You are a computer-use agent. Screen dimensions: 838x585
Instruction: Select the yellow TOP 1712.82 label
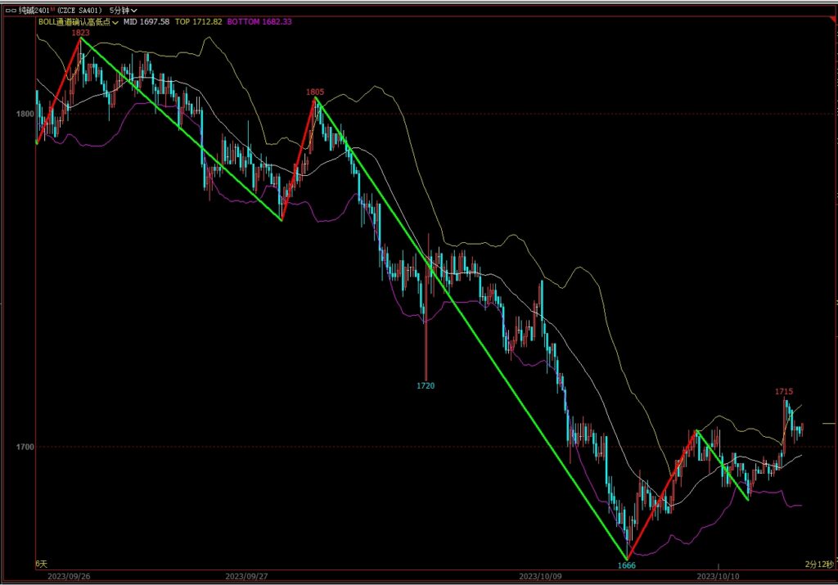pos(197,22)
